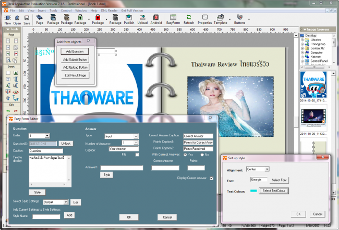This screenshot has height=230, width=339.
Task: Click the Undo icon in Edit tools
Action: (8, 111)
